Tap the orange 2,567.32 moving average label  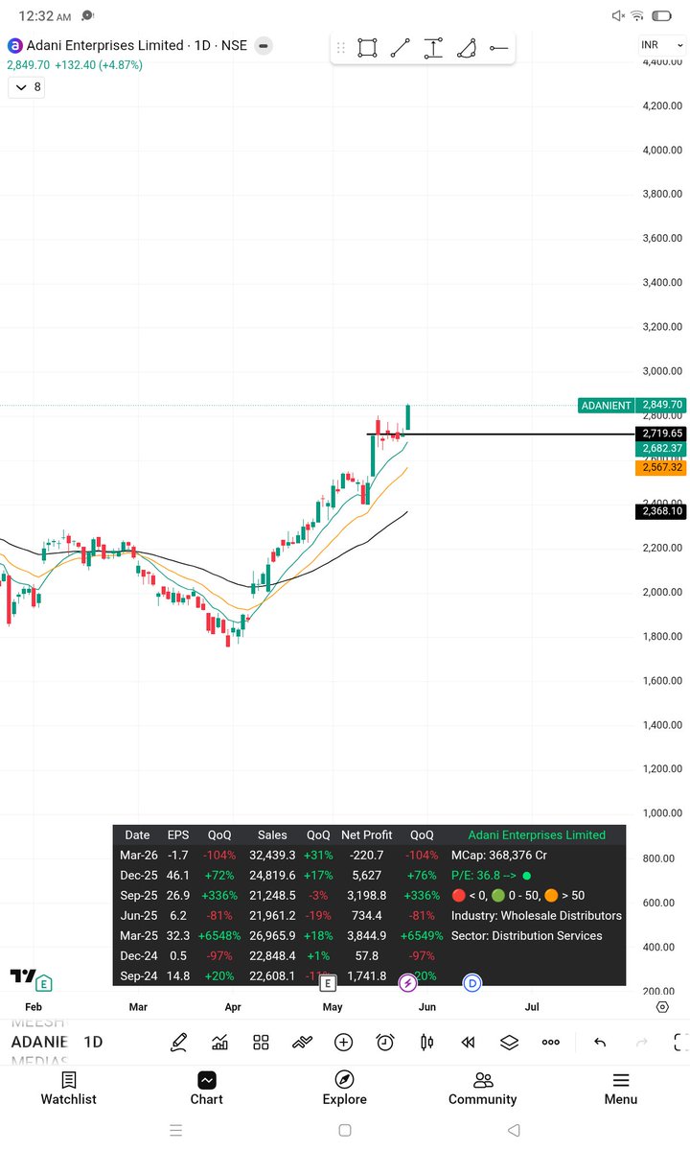pyautogui.click(x=659, y=467)
